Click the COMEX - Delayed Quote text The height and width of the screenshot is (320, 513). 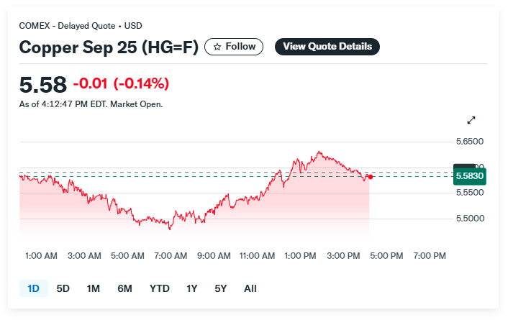[x=67, y=25]
